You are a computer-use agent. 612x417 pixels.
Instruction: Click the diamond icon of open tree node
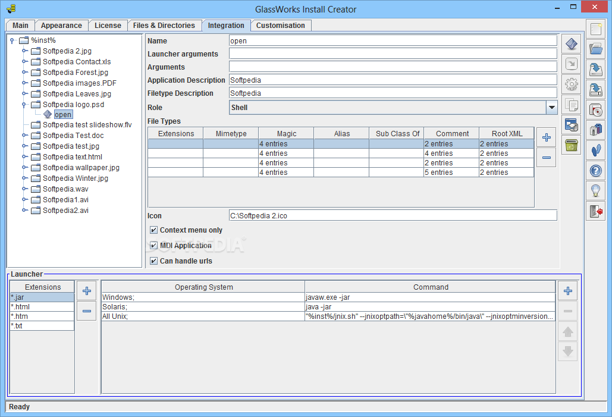(x=48, y=114)
